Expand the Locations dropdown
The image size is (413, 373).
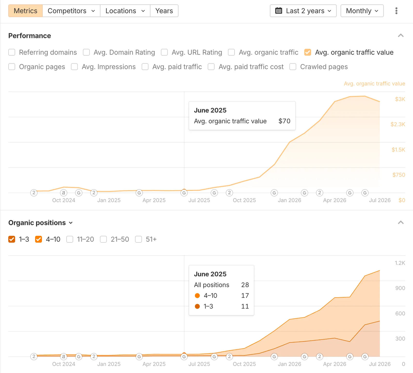click(125, 11)
